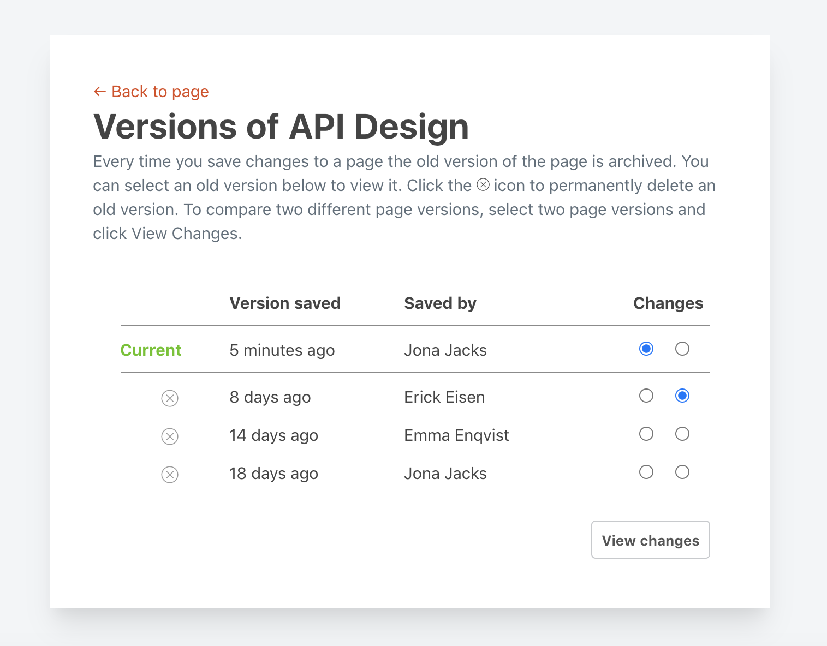Click the Saved by column header
827x646 pixels.
[441, 303]
